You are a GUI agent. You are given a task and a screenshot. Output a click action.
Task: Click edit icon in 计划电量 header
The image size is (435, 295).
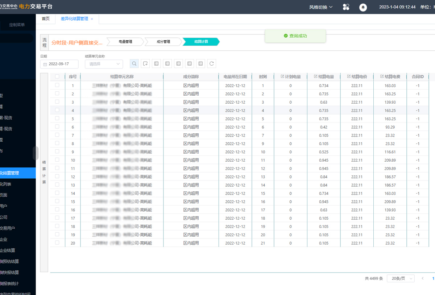(283, 76)
